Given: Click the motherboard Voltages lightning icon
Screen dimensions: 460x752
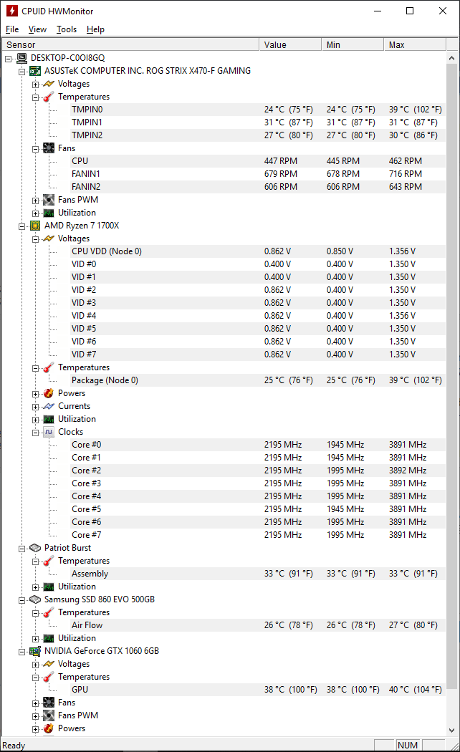Looking at the screenshot, I should click(x=49, y=84).
